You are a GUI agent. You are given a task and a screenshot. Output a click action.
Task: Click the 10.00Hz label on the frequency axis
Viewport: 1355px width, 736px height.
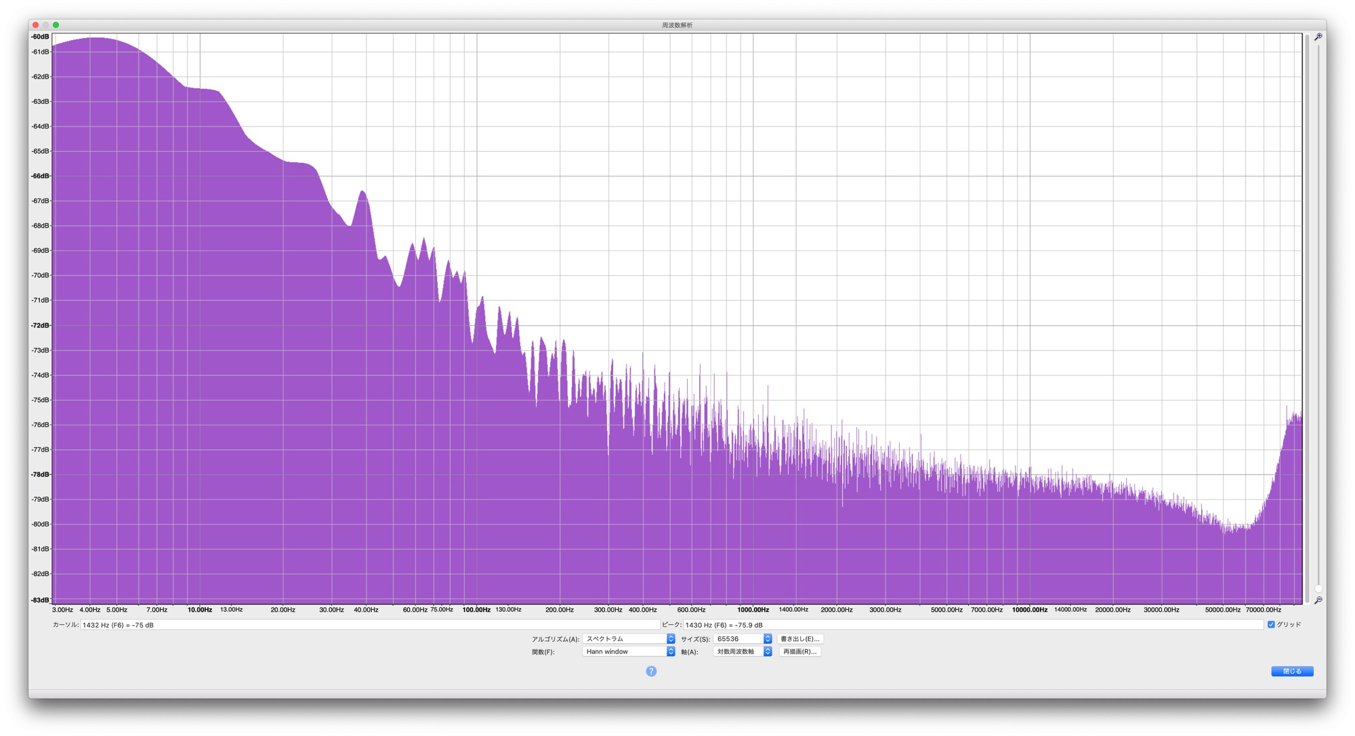[200, 610]
